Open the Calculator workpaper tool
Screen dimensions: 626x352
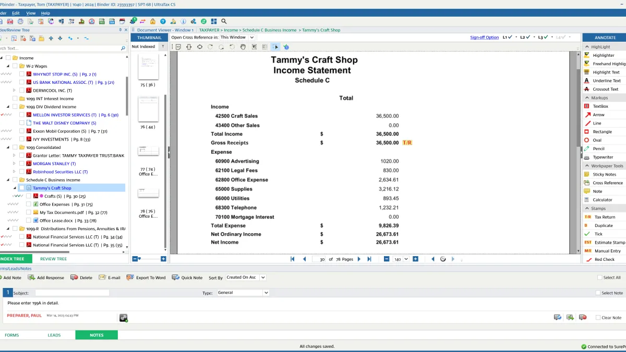[602, 200]
